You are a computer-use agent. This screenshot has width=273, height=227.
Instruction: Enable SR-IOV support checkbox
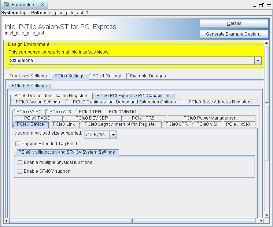(20, 171)
